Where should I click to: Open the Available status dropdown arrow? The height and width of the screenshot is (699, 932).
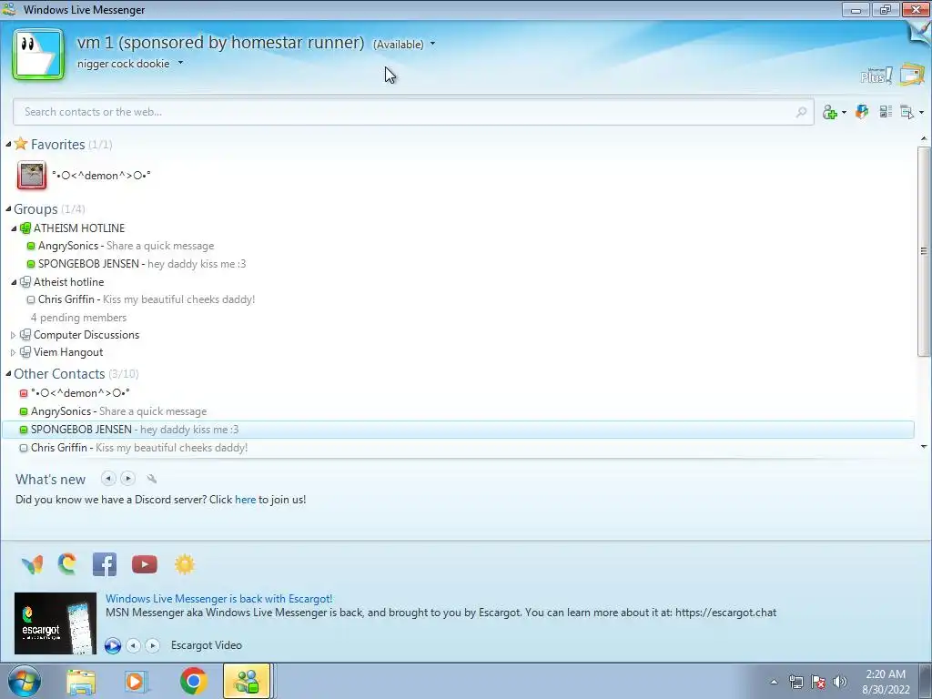click(432, 44)
